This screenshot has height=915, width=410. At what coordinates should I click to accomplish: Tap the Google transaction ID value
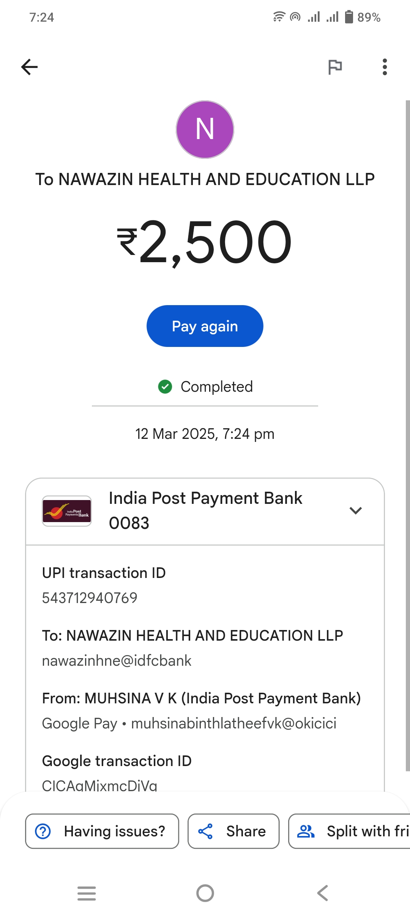click(x=99, y=784)
